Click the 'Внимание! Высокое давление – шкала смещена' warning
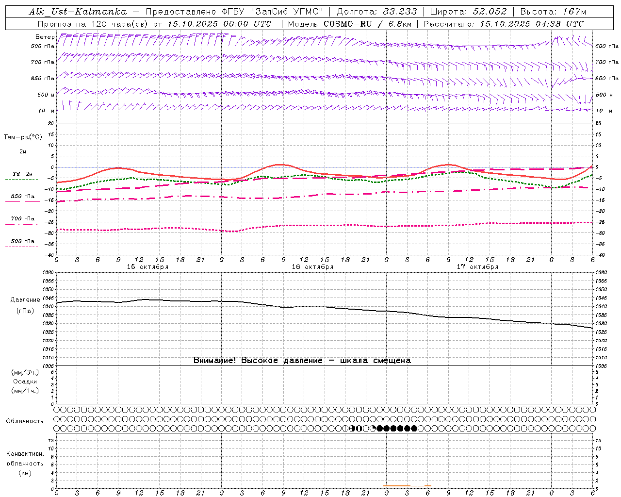The height and width of the screenshot is (497, 621). (x=302, y=360)
